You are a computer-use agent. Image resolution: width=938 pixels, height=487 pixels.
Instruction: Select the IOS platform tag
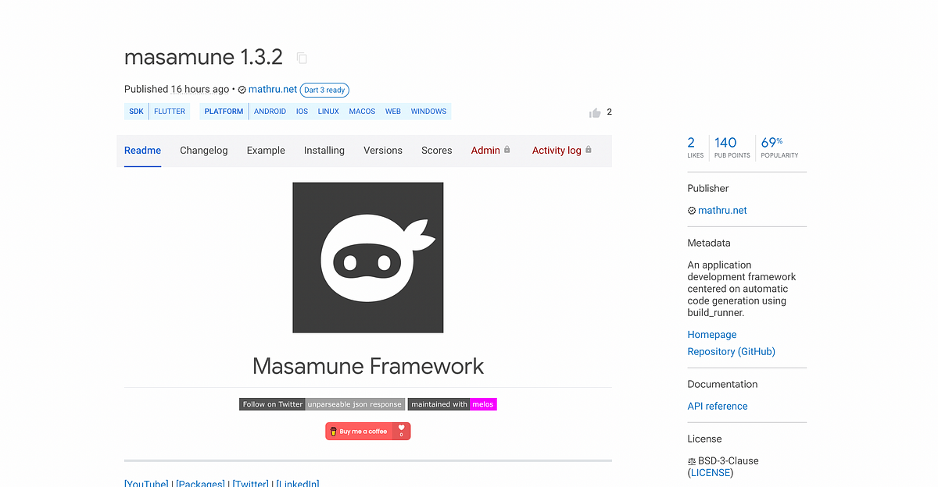[302, 112]
